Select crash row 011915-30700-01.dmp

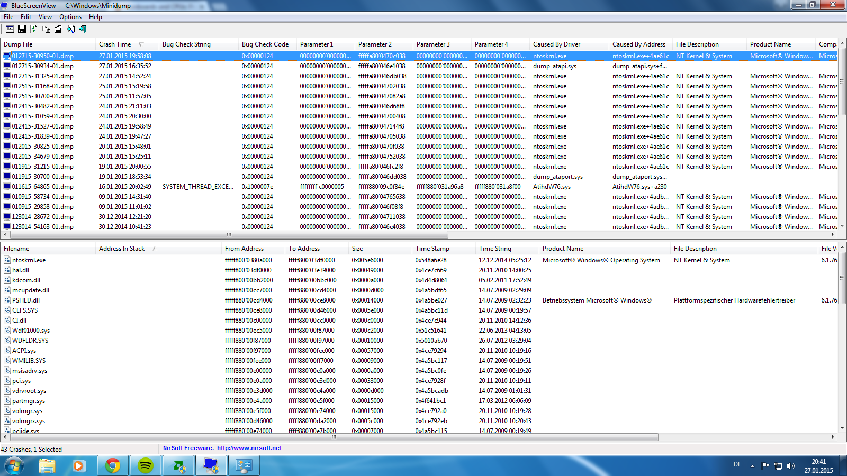pyautogui.click(x=419, y=177)
